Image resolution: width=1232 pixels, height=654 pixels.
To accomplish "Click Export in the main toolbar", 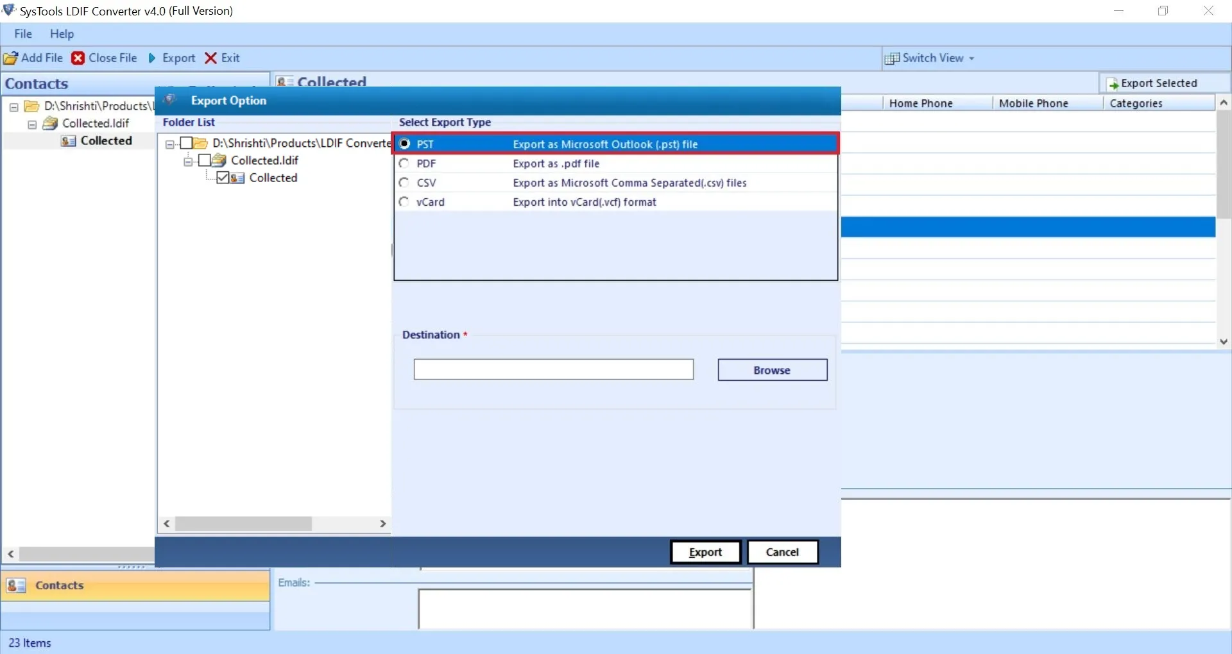I will coord(172,58).
